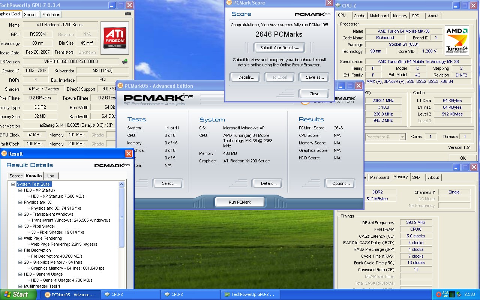The height and width of the screenshot is (300, 480).
Task: Select 'Transparent Windows: 246.505 windows/s' row
Action: (x=70, y=220)
